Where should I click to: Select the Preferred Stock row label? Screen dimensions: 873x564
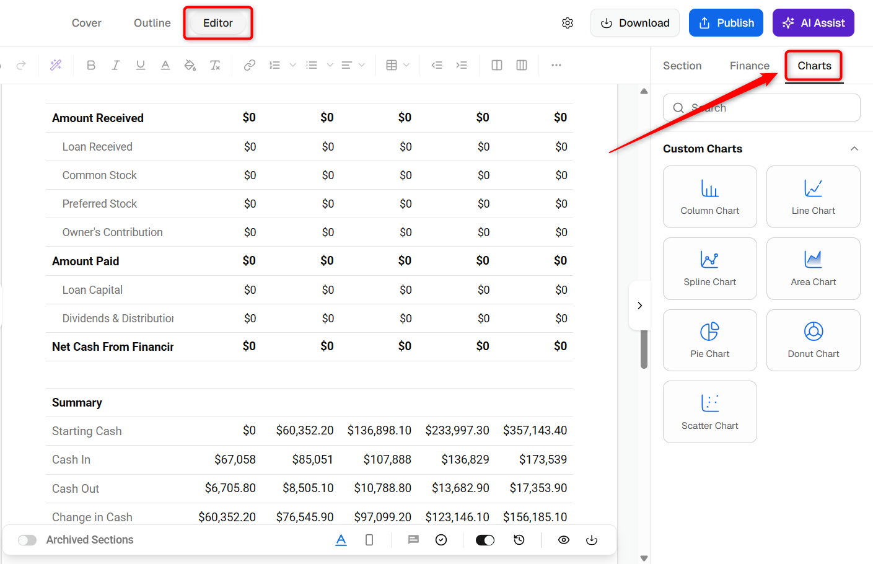pos(100,204)
